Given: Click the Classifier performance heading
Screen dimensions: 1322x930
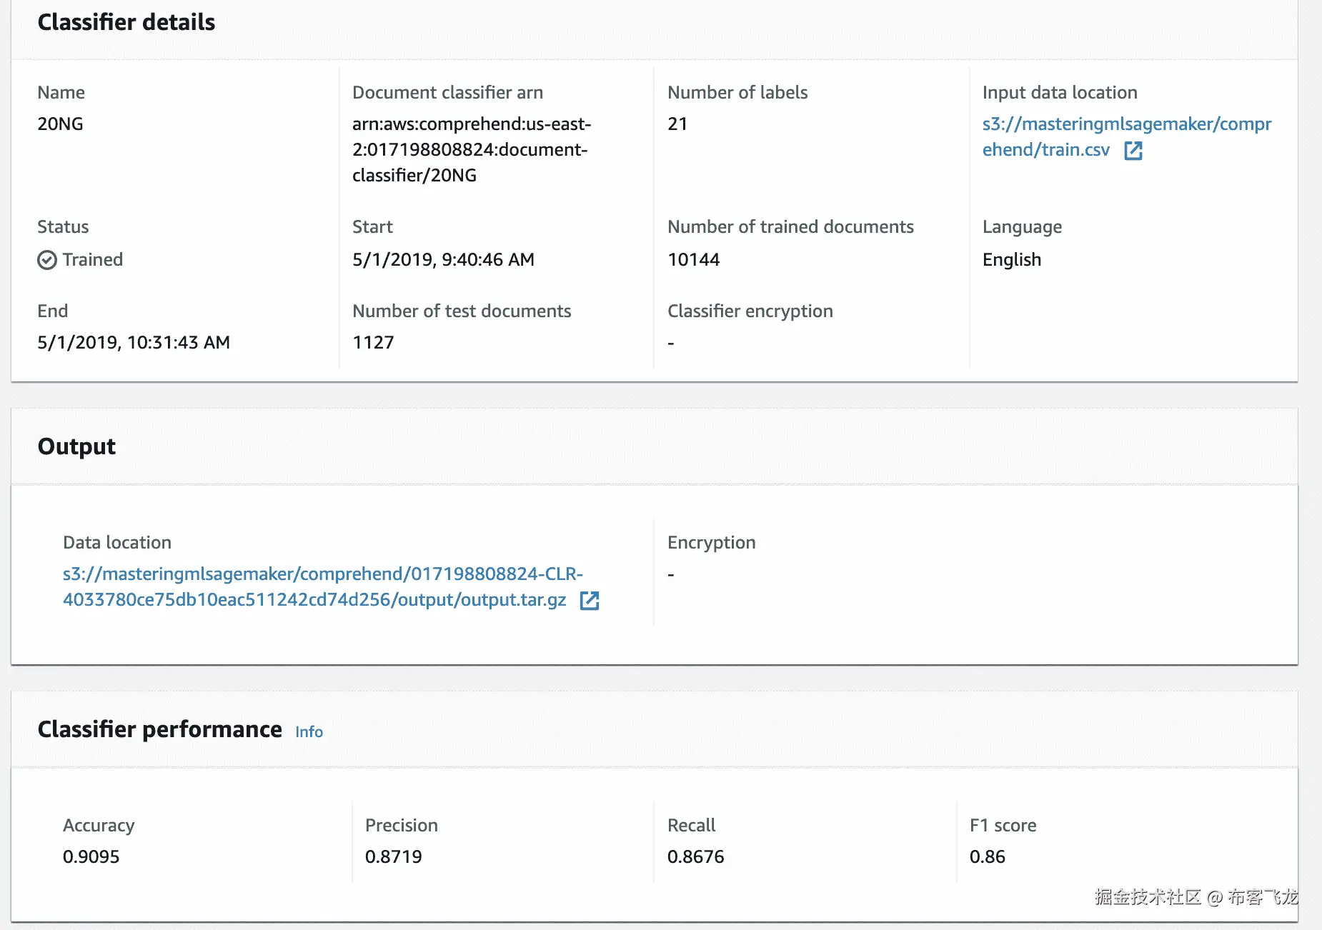Looking at the screenshot, I should [159, 729].
